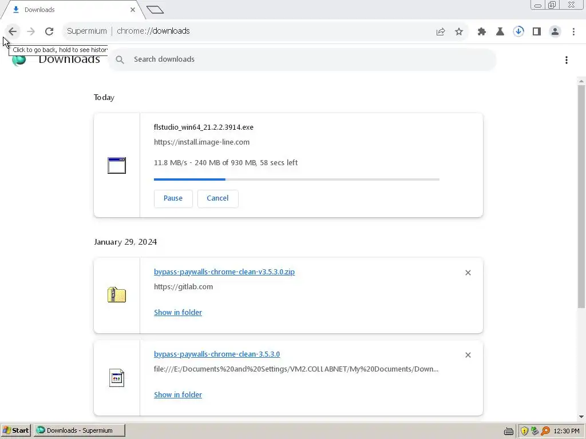Open the browser three-dot menu

click(x=573, y=31)
